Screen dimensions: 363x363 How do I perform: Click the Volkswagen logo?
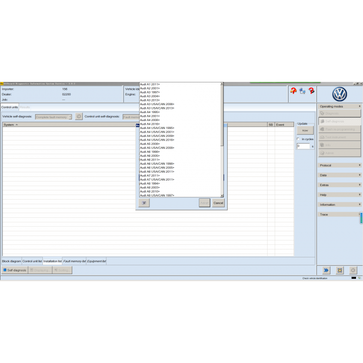tap(339, 94)
